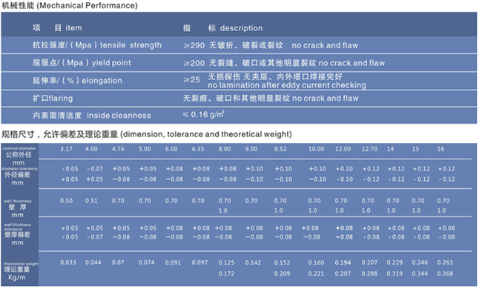Select the 12.70 nominal diameter value
This screenshot has width=482, height=289.
[x=369, y=149]
